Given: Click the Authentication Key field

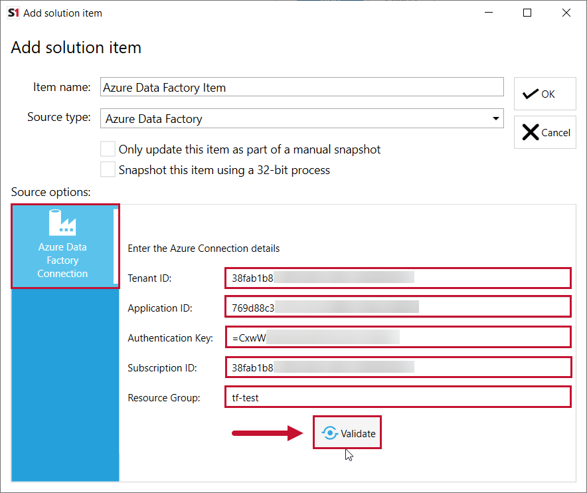Looking at the screenshot, I should [x=398, y=337].
